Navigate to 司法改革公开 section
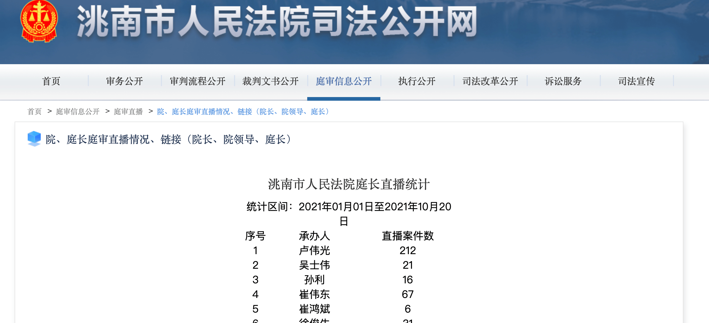Image resolution: width=709 pixels, height=323 pixels. point(490,81)
